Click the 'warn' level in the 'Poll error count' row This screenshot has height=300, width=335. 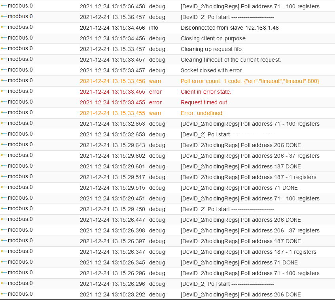click(x=155, y=81)
